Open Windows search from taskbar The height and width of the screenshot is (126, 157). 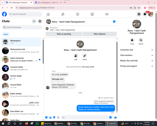(9, 123)
